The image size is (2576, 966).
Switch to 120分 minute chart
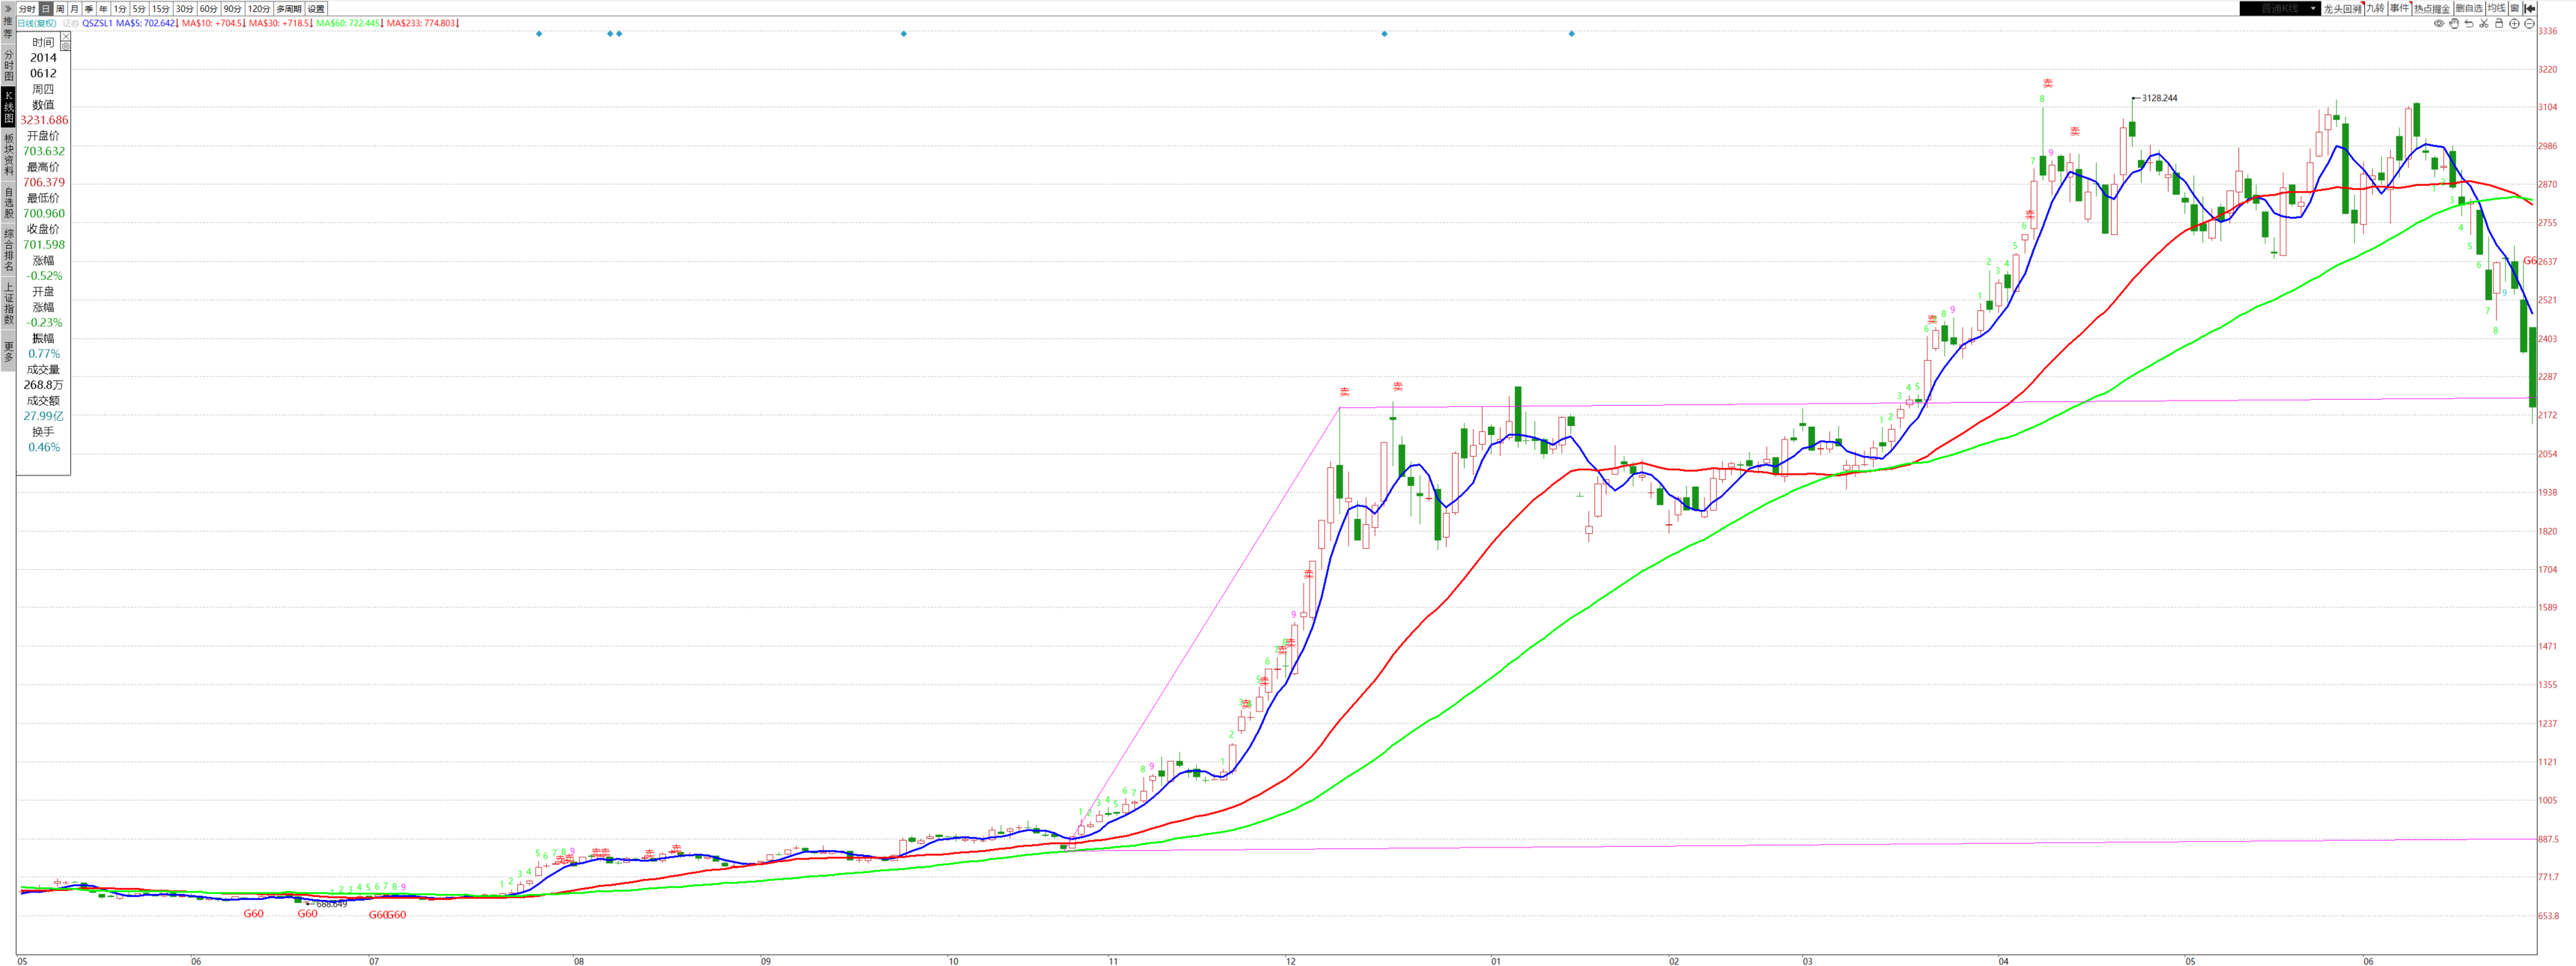point(259,8)
